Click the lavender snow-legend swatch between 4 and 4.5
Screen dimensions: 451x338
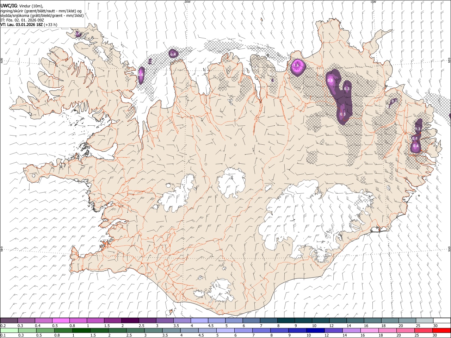pyautogui.click(x=199, y=321)
